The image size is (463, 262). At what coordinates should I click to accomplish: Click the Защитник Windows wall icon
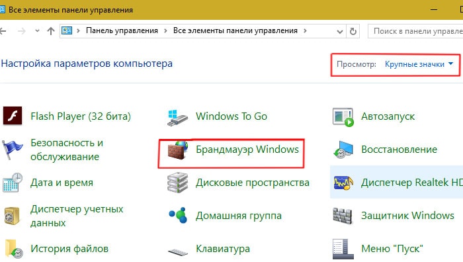(x=343, y=216)
